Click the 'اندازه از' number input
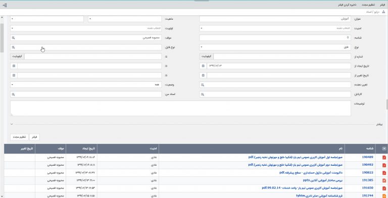The width and height of the screenshot is (388, 198). [x=282, y=57]
